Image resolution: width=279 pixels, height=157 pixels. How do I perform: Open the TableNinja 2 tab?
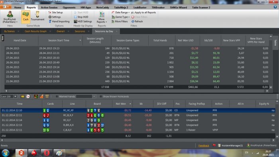(121, 8)
